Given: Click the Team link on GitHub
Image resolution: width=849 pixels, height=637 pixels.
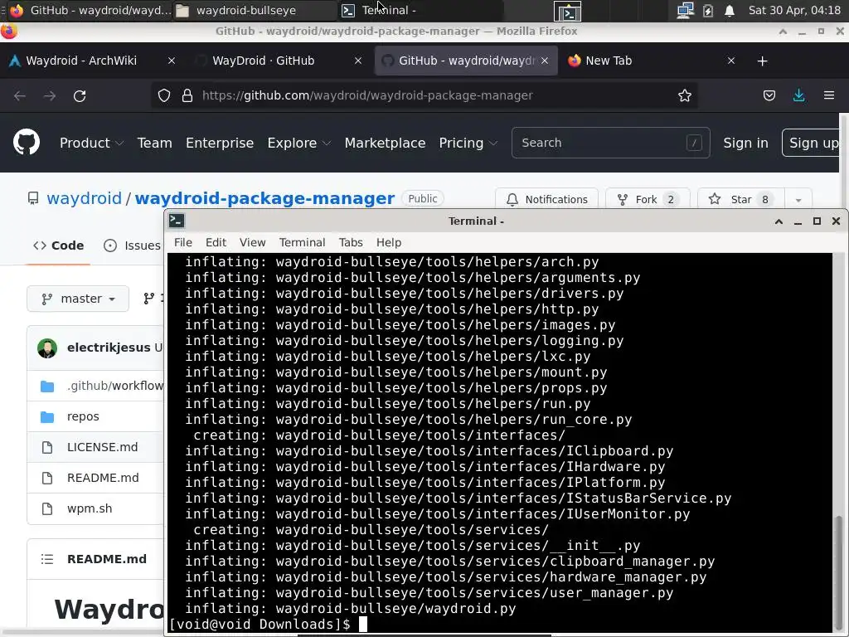Looking at the screenshot, I should tap(154, 143).
